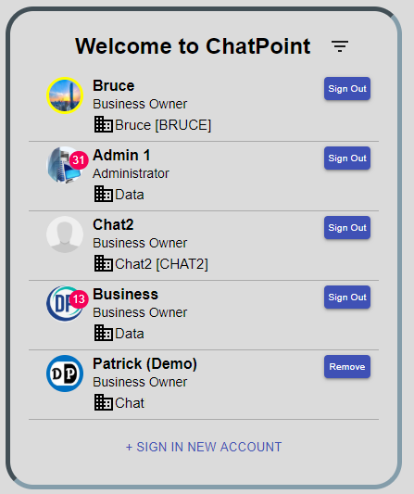The height and width of the screenshot is (494, 414).
Task: Sign out of the Bruce account
Action: click(347, 89)
